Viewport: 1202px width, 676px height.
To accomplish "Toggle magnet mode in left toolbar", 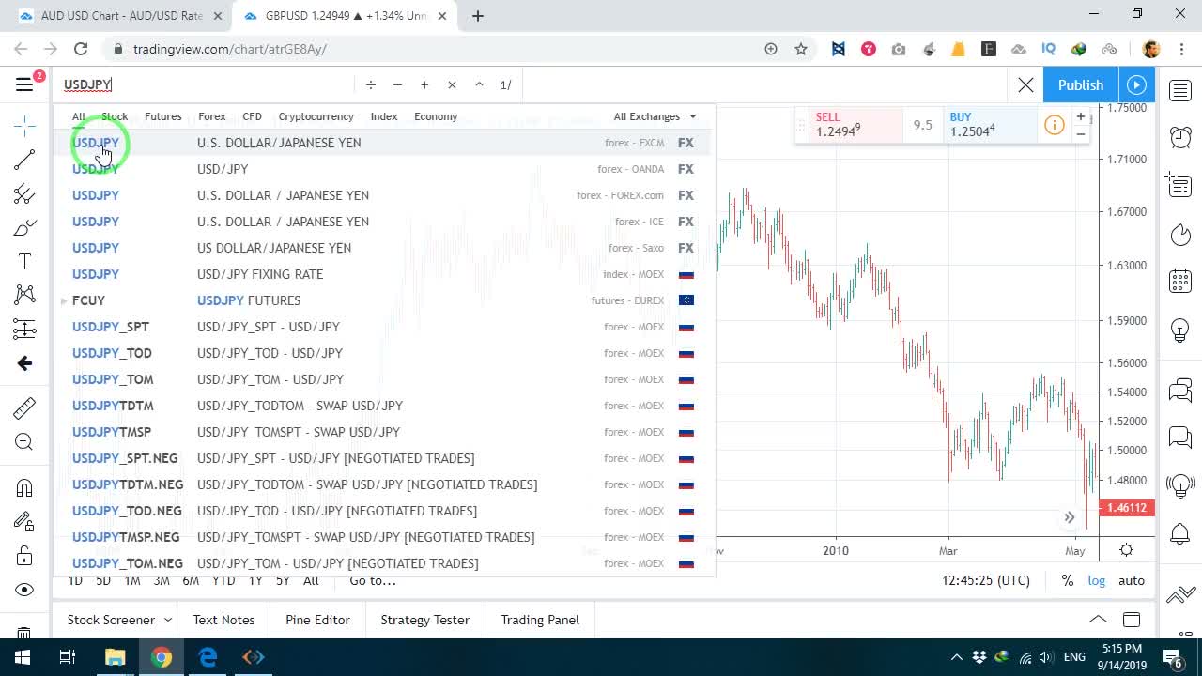I will [x=24, y=487].
